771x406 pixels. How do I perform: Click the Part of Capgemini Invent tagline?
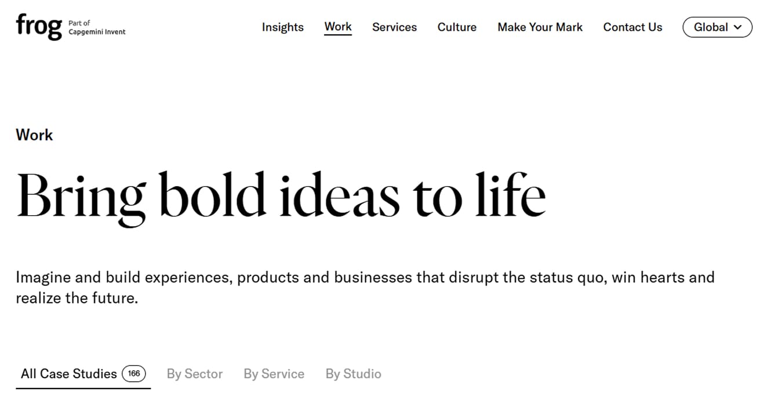pos(97,27)
